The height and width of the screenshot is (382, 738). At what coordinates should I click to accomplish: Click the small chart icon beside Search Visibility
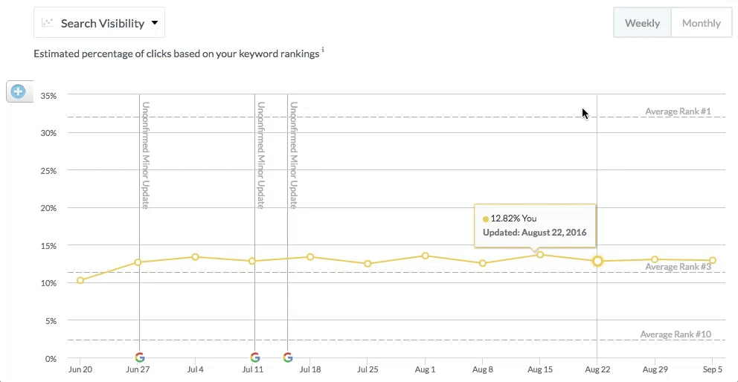click(48, 23)
